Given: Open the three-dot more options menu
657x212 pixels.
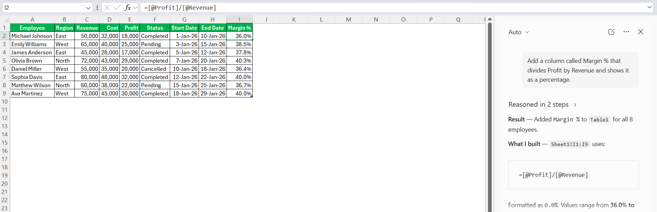Looking at the screenshot, I should 626,32.
